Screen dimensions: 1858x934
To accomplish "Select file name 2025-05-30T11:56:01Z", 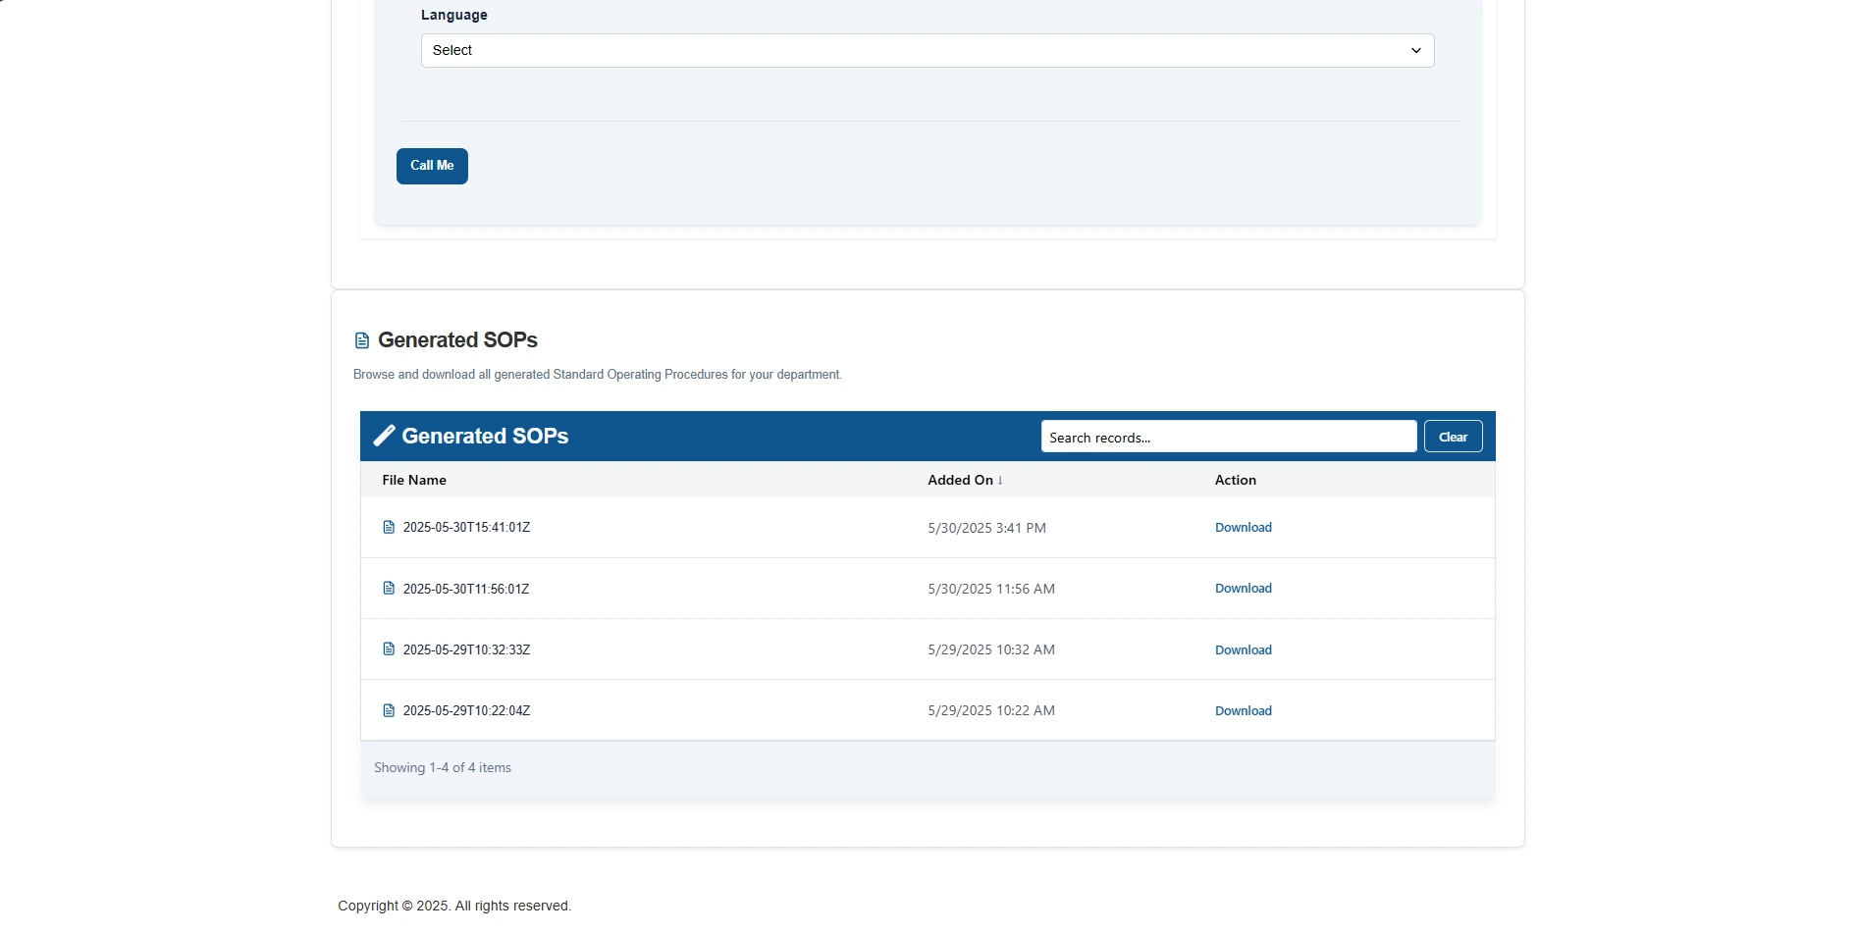I will (466, 589).
